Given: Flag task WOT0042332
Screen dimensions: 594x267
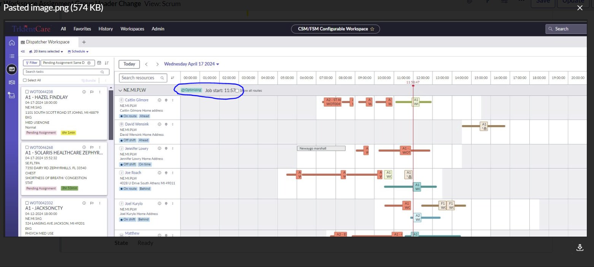Looking at the screenshot, I should 92,203.
